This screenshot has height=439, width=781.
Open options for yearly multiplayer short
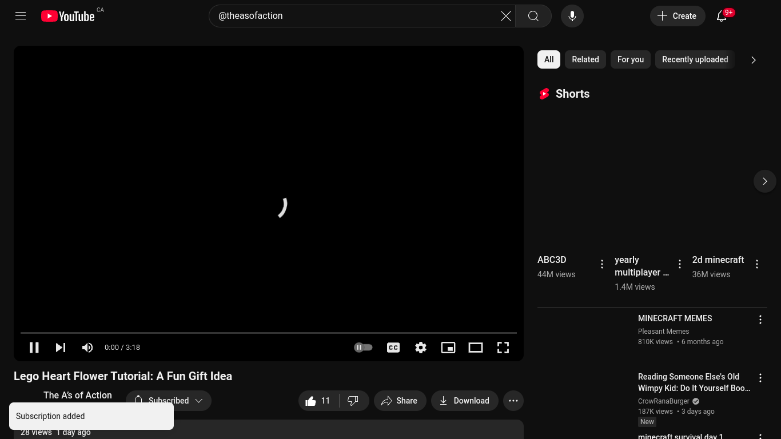coord(680,264)
